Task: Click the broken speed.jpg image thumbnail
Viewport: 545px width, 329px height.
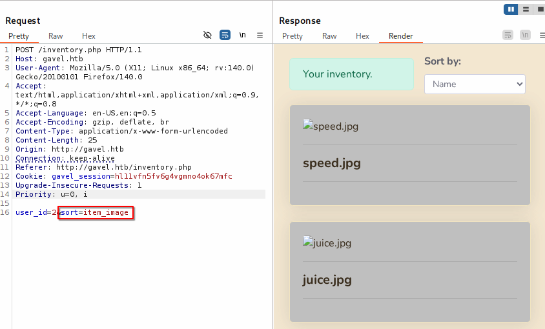Action: tap(308, 126)
